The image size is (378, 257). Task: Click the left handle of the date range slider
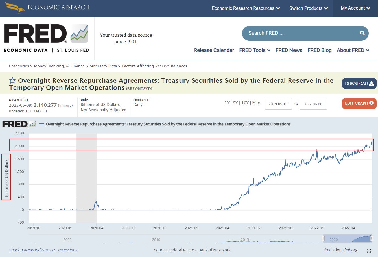(x=323, y=238)
